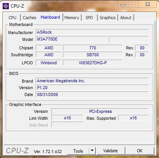The width and height of the screenshot is (159, 158).
Task: Close the CPU-Z window
Action: pos(148,5)
